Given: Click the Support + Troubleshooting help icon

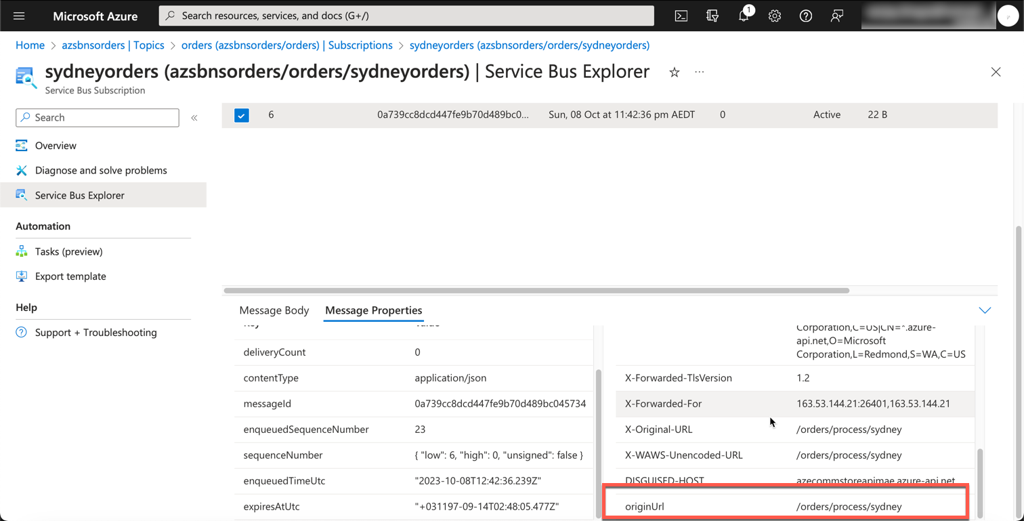Looking at the screenshot, I should (x=22, y=332).
